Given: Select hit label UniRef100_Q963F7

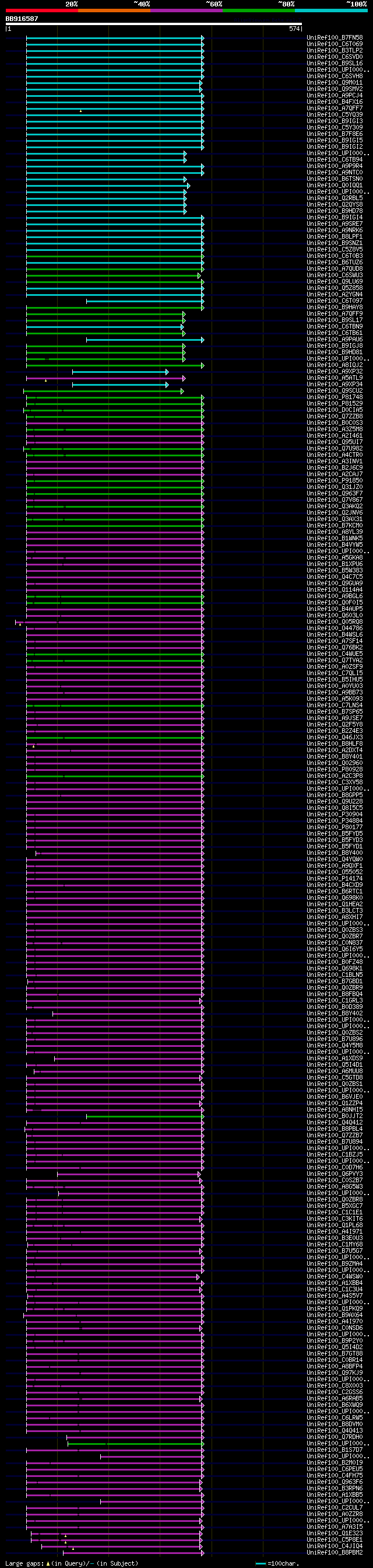Looking at the screenshot, I should (x=335, y=494).
